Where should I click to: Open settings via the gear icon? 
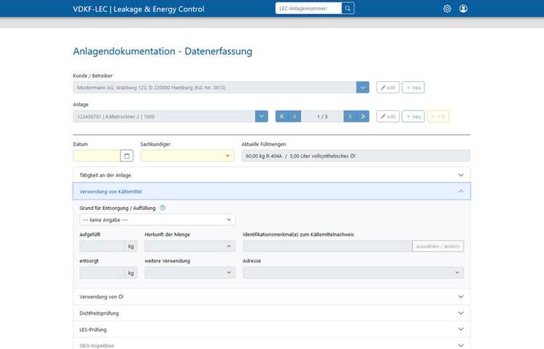tap(447, 9)
